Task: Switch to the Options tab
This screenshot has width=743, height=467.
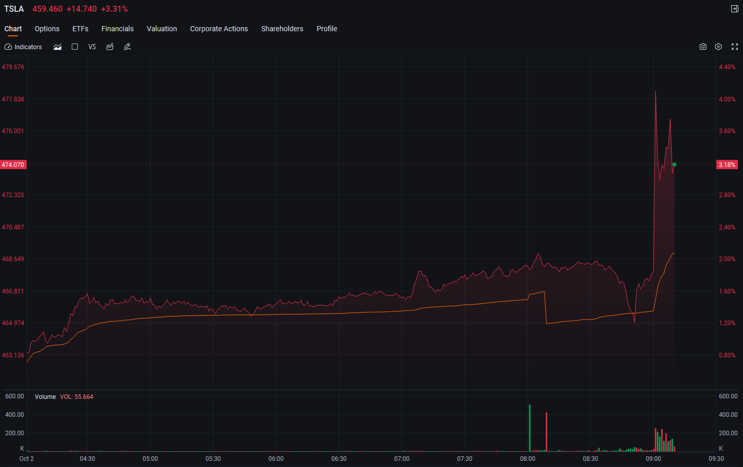Action: click(47, 29)
